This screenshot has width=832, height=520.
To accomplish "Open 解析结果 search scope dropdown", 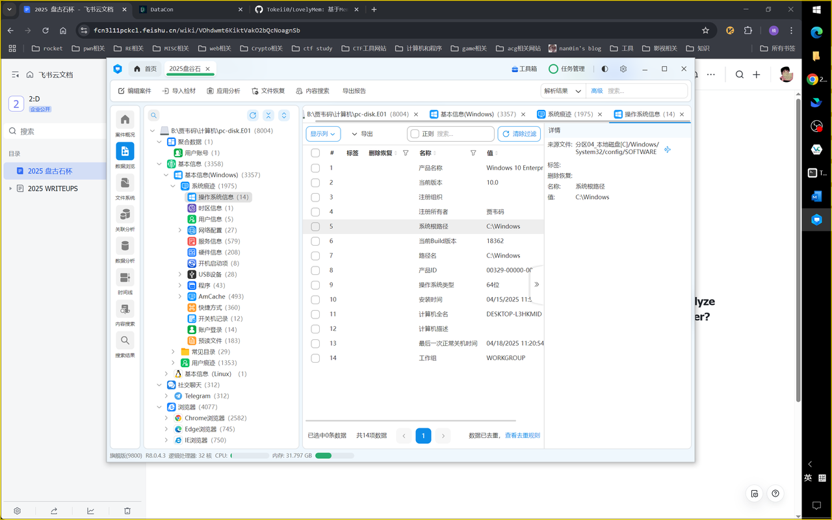I will [x=563, y=91].
